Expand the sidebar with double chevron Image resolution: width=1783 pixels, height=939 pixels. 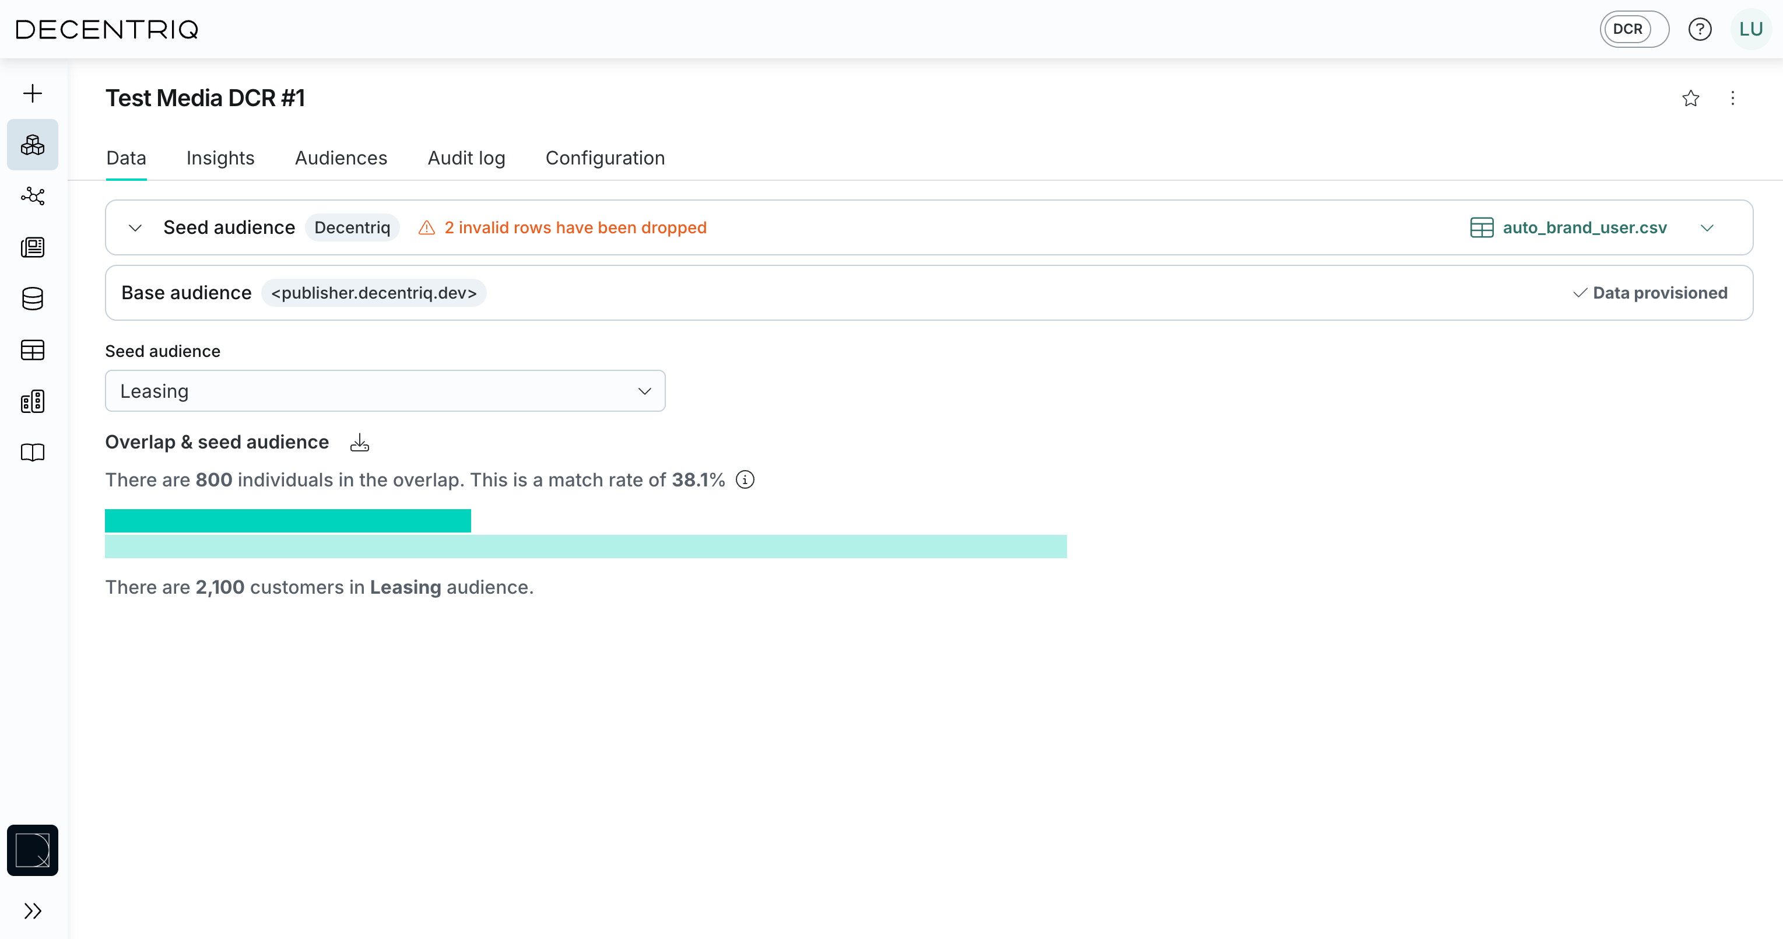tap(33, 910)
